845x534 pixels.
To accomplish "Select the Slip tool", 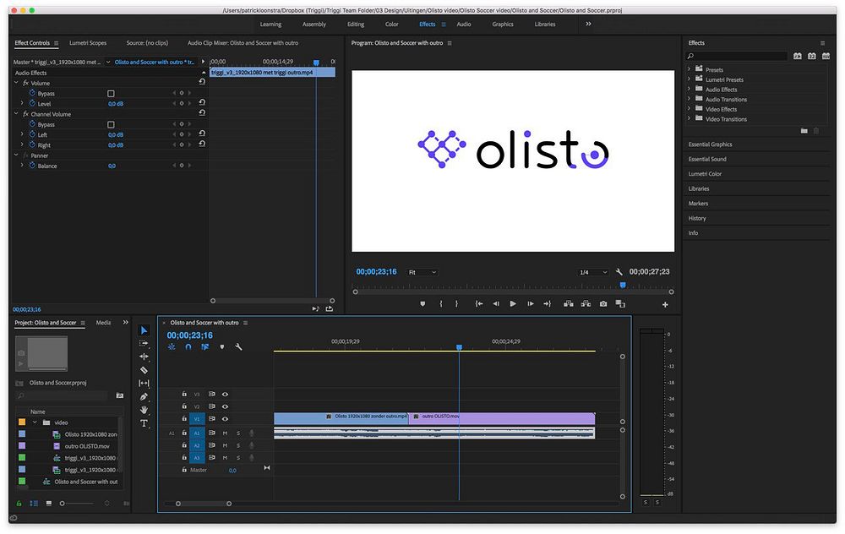I will [144, 383].
